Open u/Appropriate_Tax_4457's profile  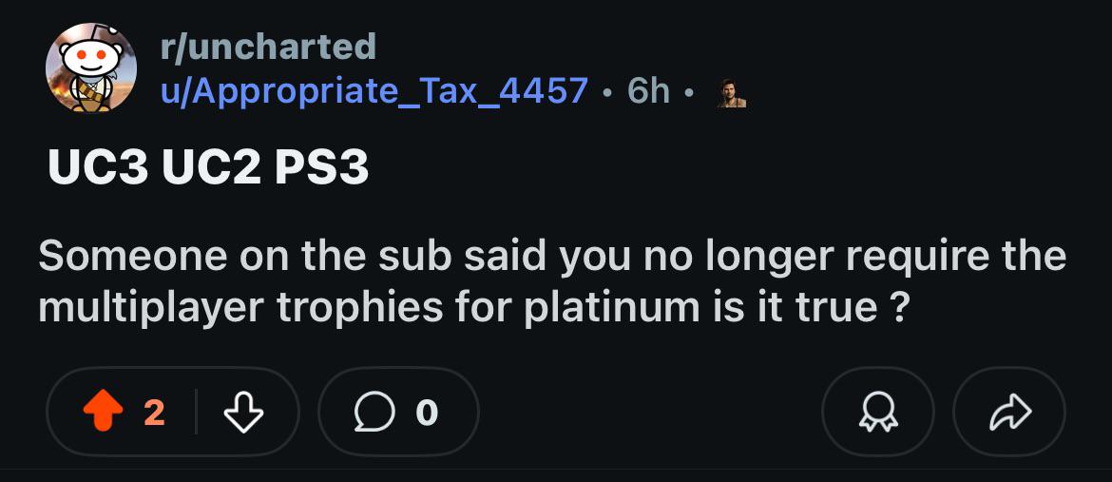pos(374,91)
